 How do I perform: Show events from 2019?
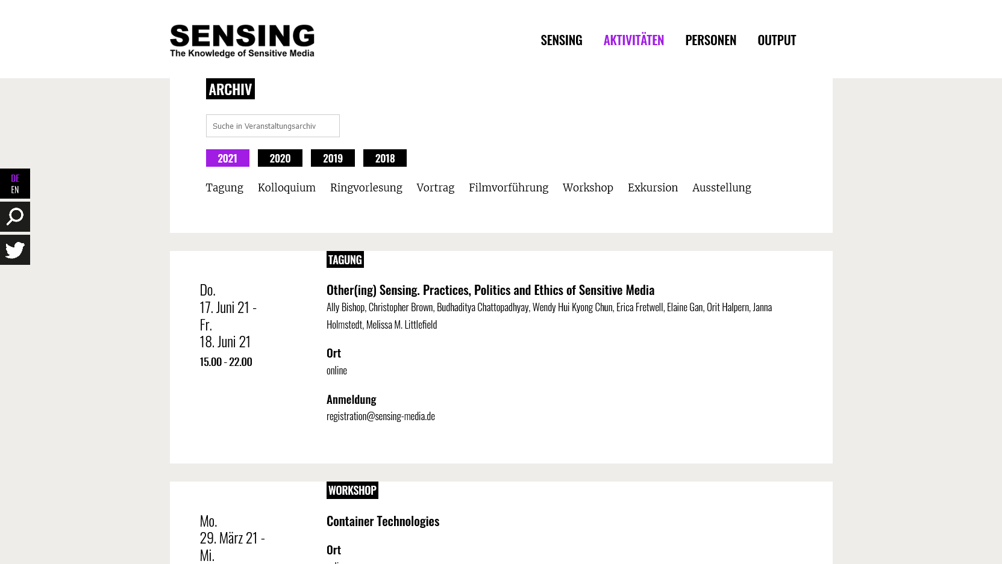coord(333,158)
